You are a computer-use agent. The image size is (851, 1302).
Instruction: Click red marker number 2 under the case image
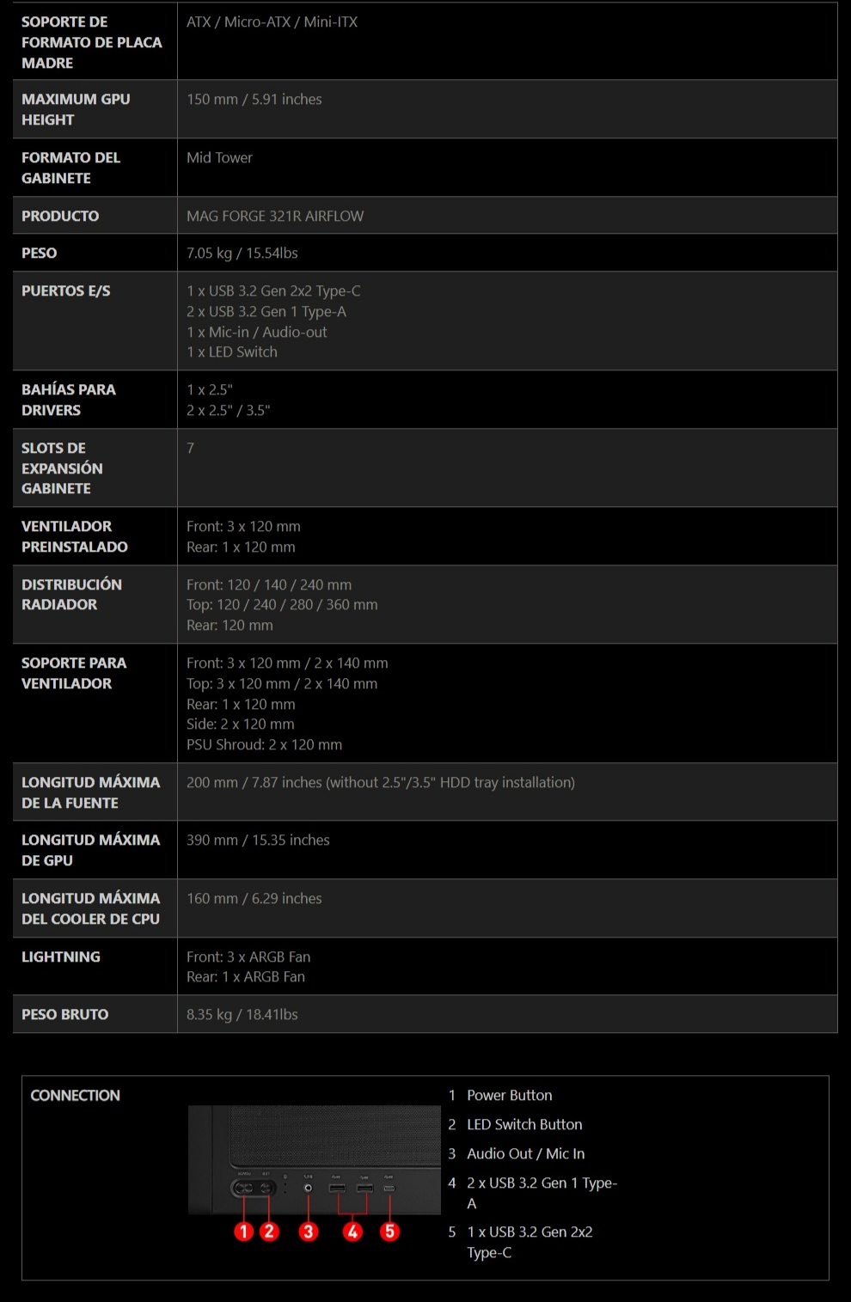269,1232
